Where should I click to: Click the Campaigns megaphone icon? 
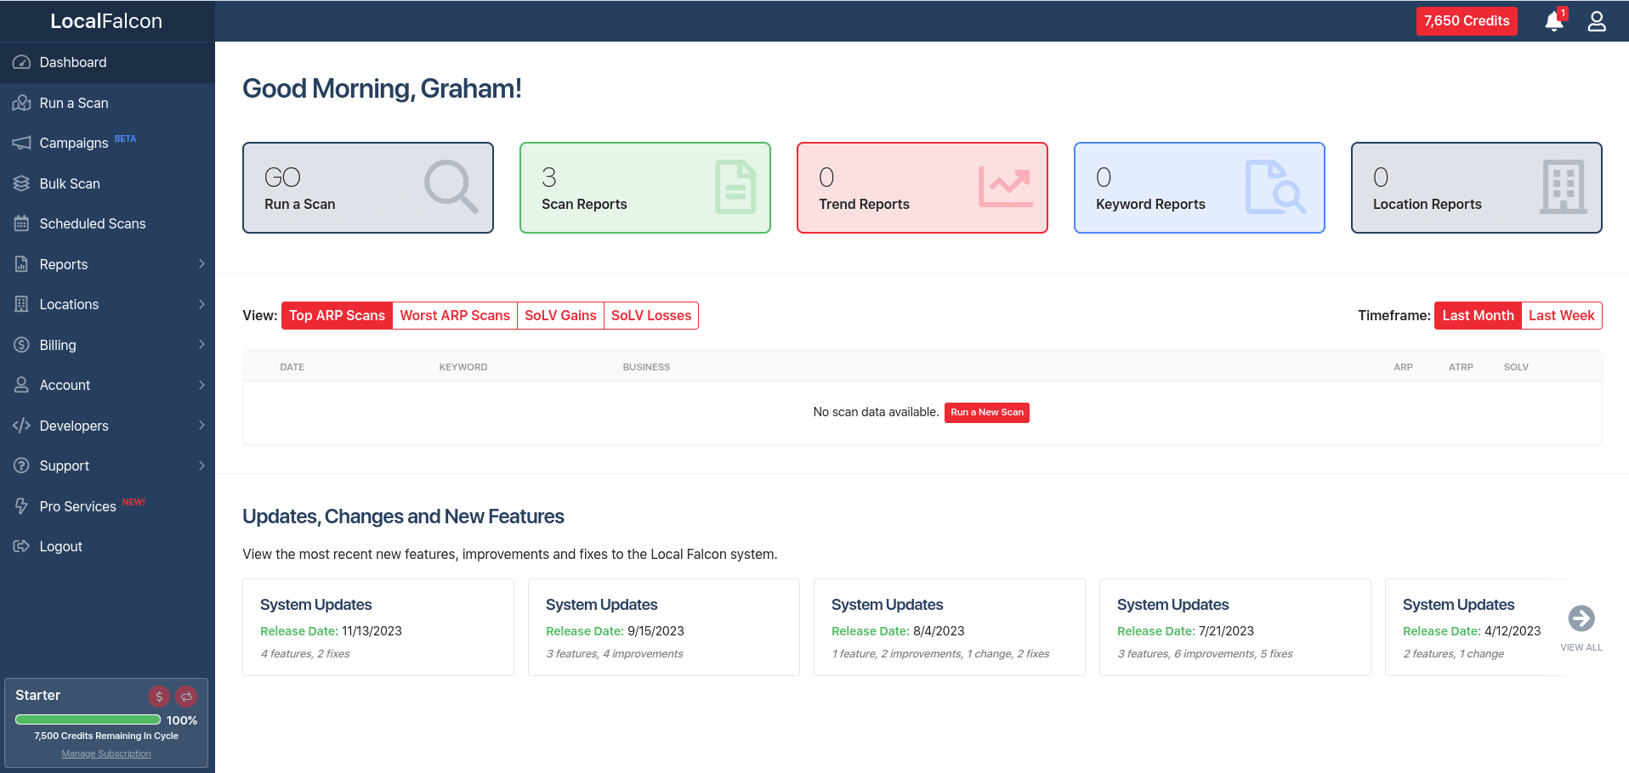(x=21, y=143)
